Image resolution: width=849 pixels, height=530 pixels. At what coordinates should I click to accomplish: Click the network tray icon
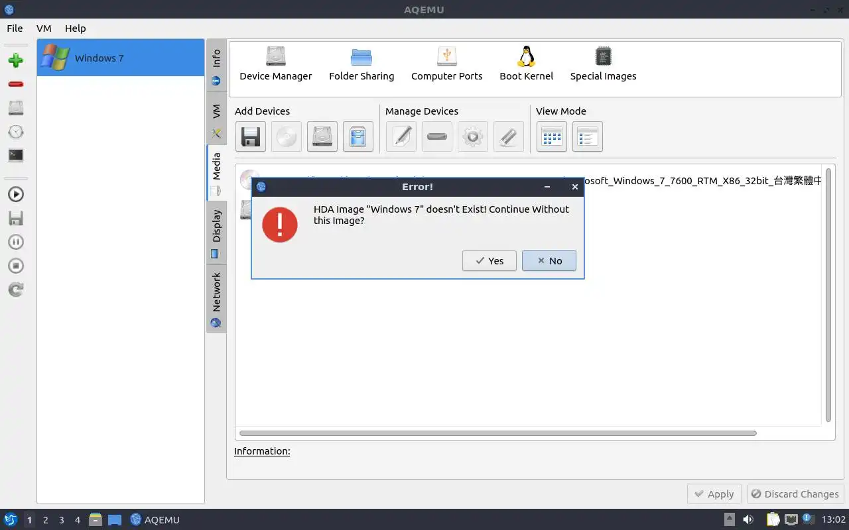(x=791, y=519)
